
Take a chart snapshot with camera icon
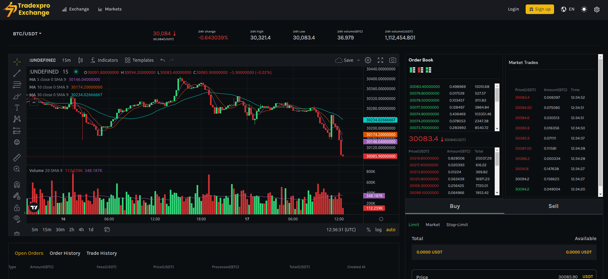(393, 60)
